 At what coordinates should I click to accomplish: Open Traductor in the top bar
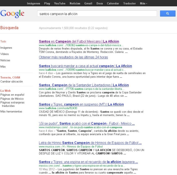tap(129, 4)
